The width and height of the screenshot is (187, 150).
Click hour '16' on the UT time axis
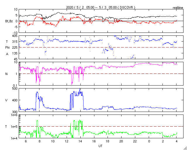pos(94,141)
